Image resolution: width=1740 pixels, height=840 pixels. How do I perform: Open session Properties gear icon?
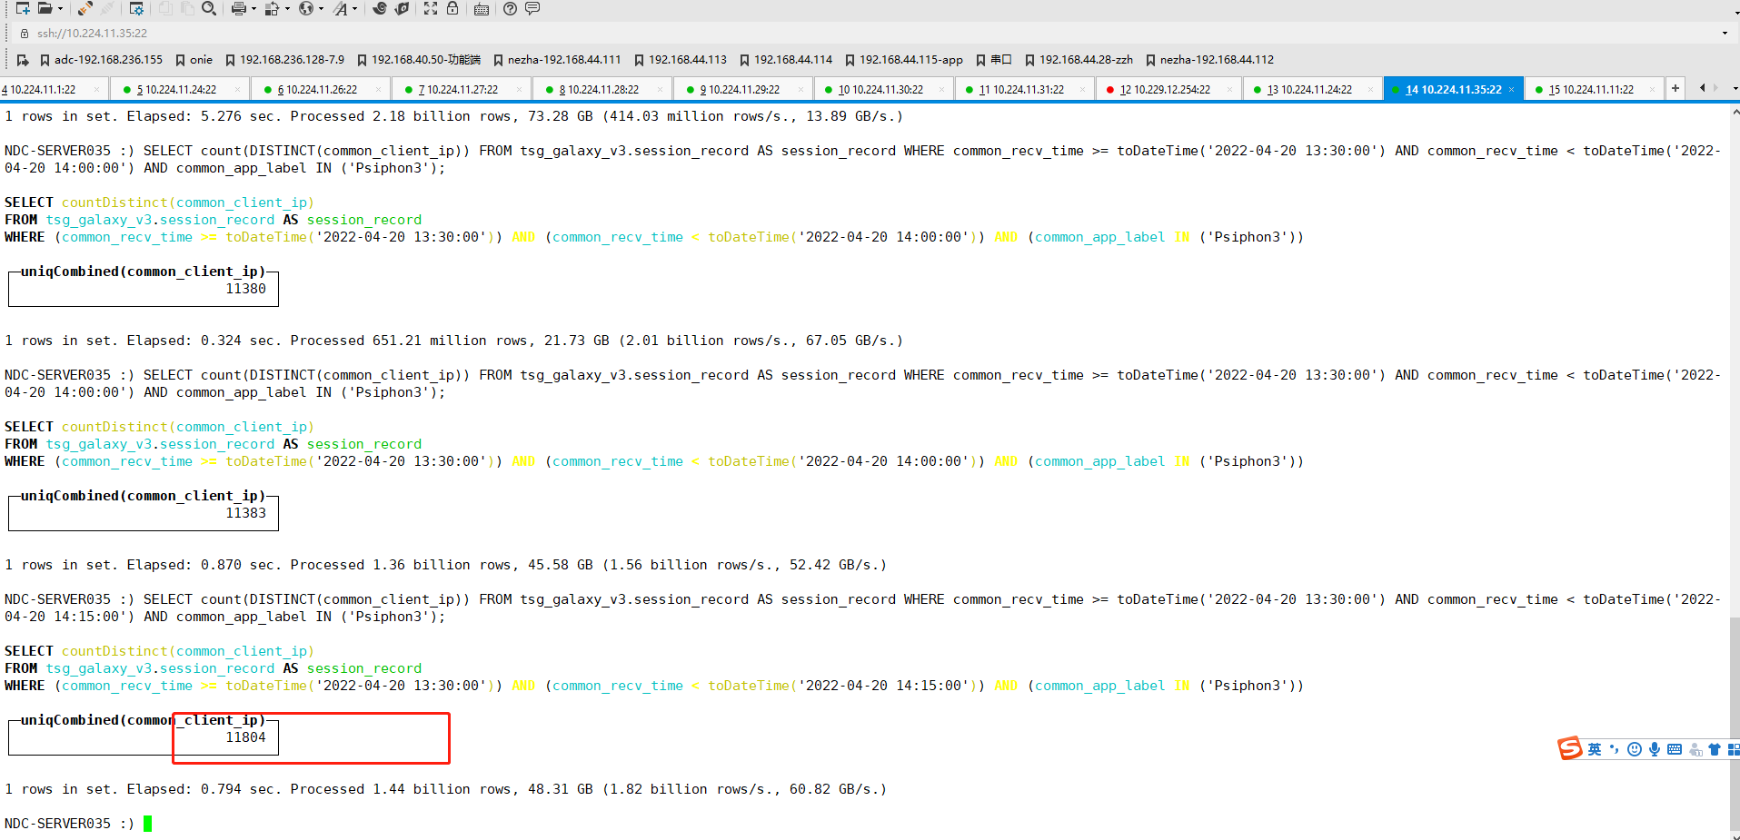(x=136, y=8)
